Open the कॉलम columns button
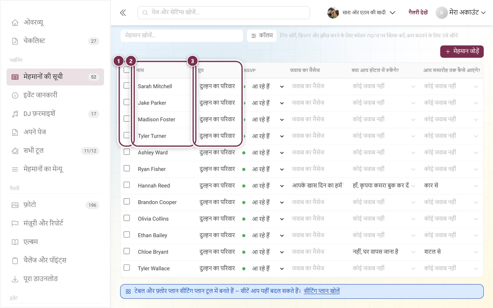Image resolution: width=493 pixels, height=308 pixels. [262, 36]
